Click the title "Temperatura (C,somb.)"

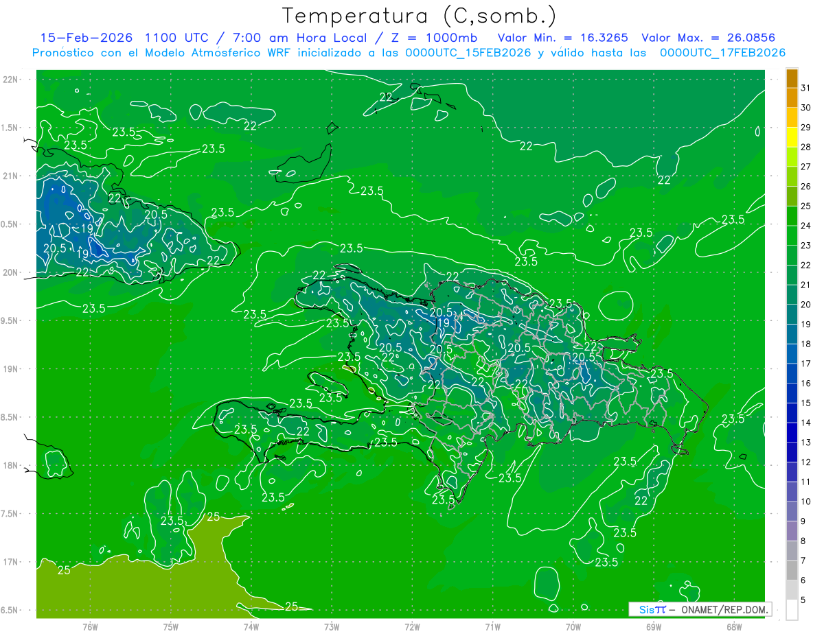pyautogui.click(x=420, y=16)
